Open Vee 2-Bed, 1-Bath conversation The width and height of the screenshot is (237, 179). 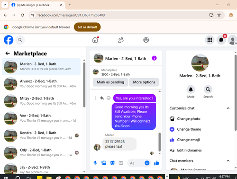pyautogui.click(x=41, y=118)
